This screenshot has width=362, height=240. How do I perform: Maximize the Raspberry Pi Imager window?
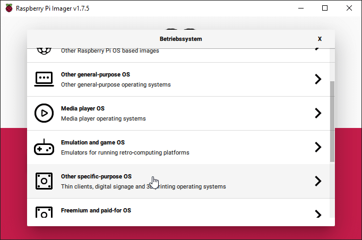[325, 8]
